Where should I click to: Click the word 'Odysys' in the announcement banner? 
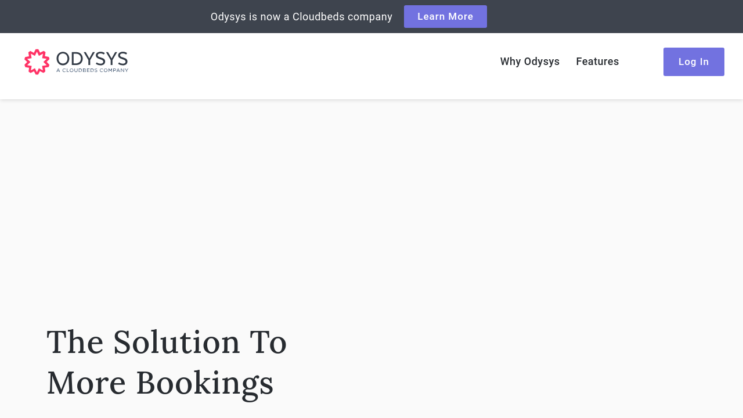coord(228,17)
